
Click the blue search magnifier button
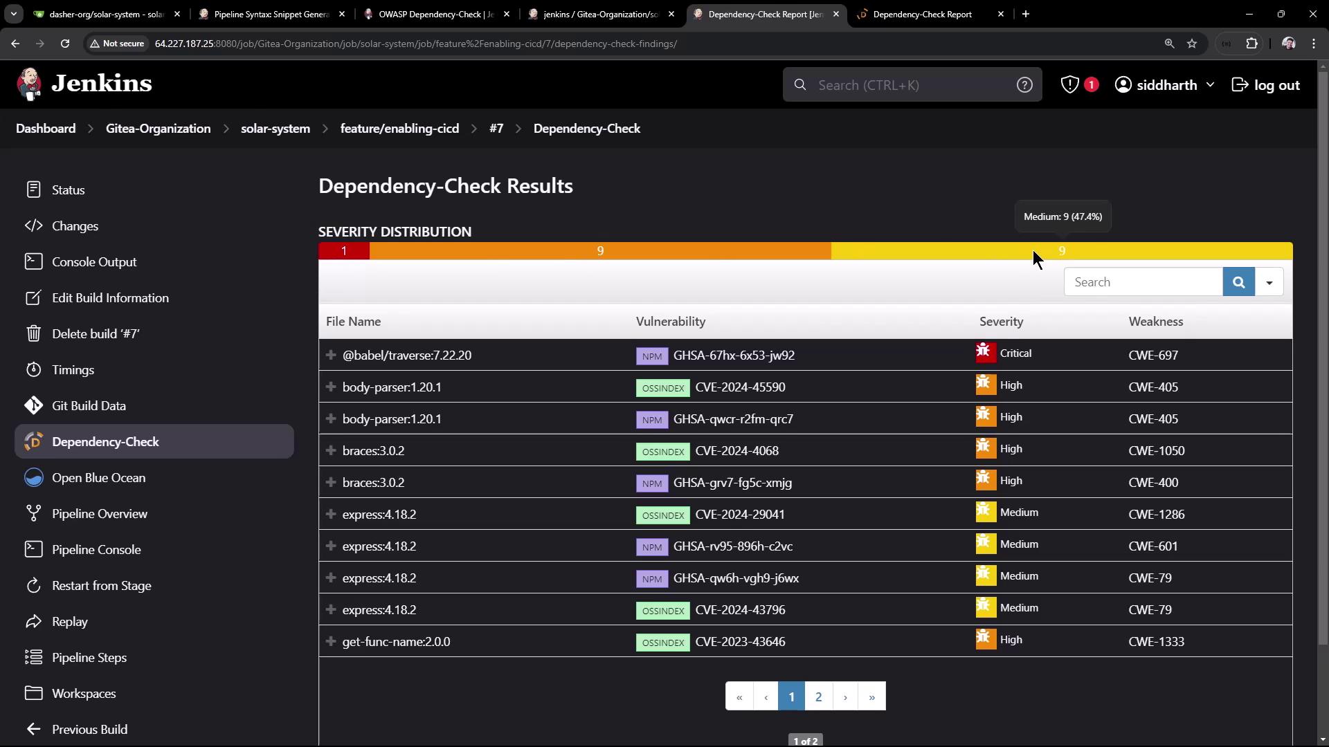click(x=1238, y=282)
